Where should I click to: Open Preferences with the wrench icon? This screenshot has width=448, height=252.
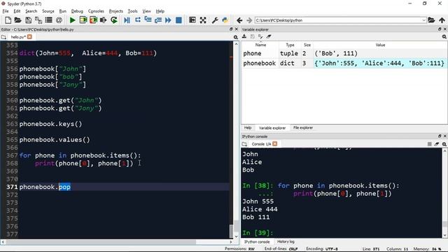[x=215, y=20]
